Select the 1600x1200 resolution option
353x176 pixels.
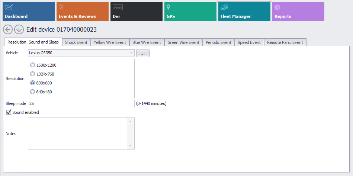(x=33, y=65)
